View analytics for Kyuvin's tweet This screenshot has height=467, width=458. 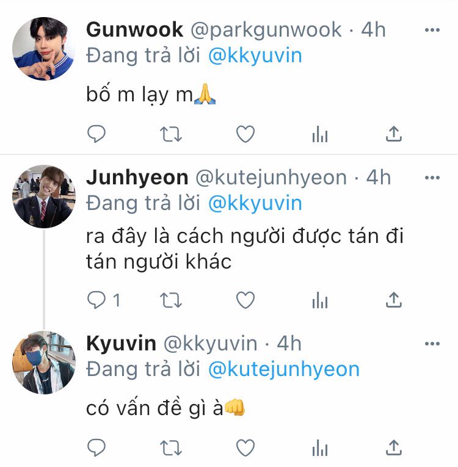click(320, 447)
